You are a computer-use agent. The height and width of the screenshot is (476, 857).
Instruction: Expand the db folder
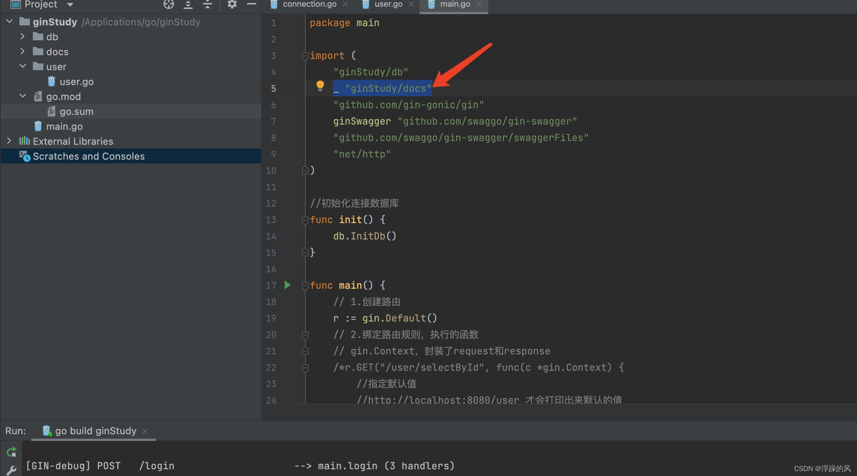coord(22,36)
